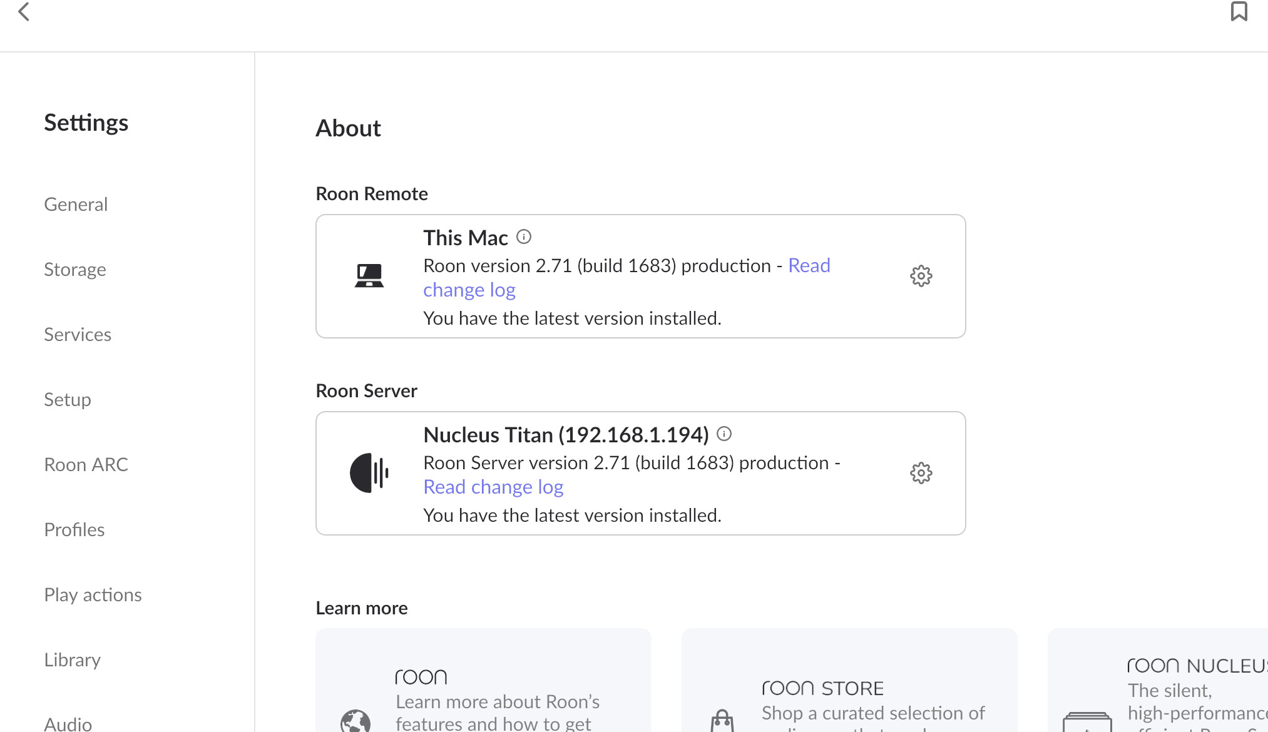The image size is (1268, 732).
Task: Click the shopping bag icon in Roon Store
Action: pos(722,721)
